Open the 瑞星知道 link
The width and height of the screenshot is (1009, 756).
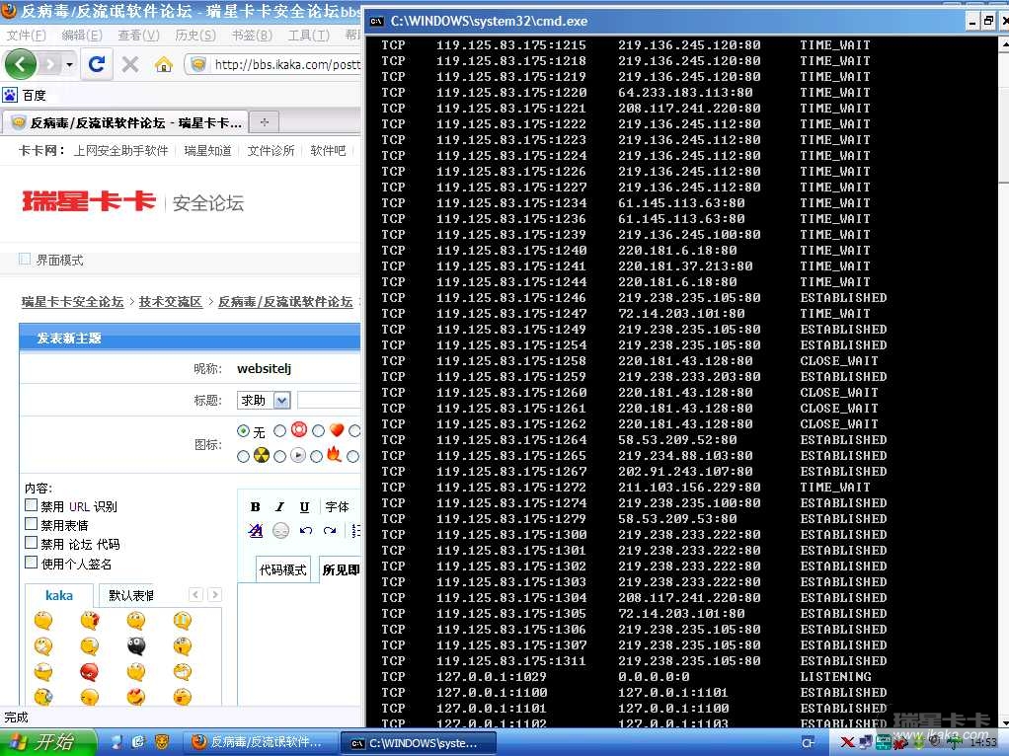[208, 151]
